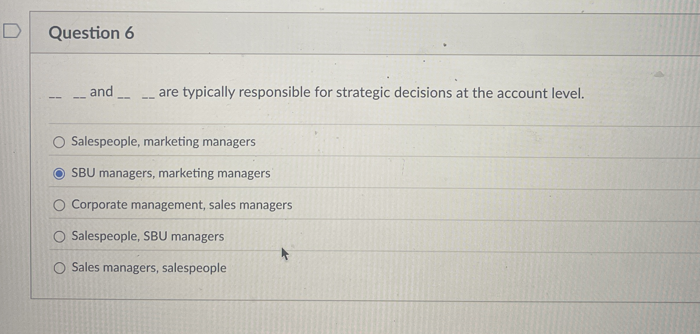Click the Corporate management, sales managers answer label

pos(181,205)
